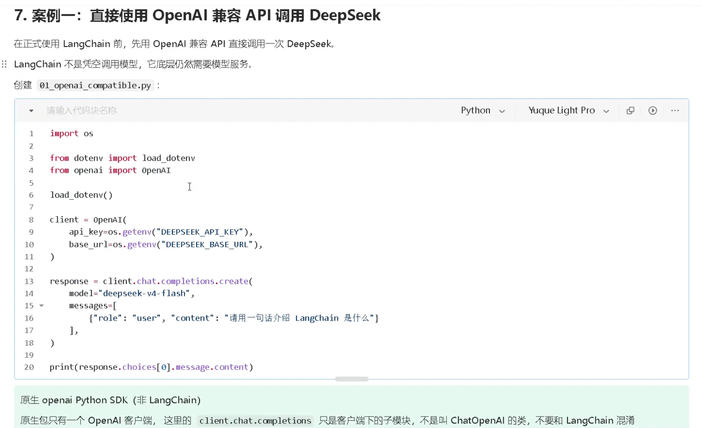Viewport: 702px width, 428px height.
Task: Click the "DEEPSEEK_BASE_URL" string
Action: coord(207,244)
